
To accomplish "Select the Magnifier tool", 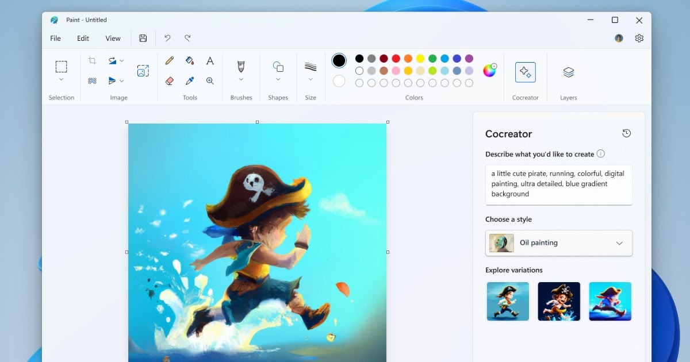I will click(x=209, y=80).
